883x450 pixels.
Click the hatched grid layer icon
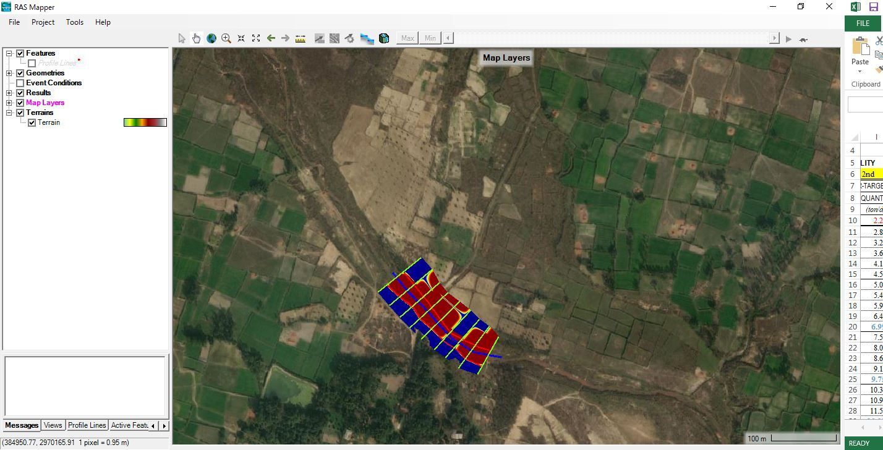click(335, 38)
